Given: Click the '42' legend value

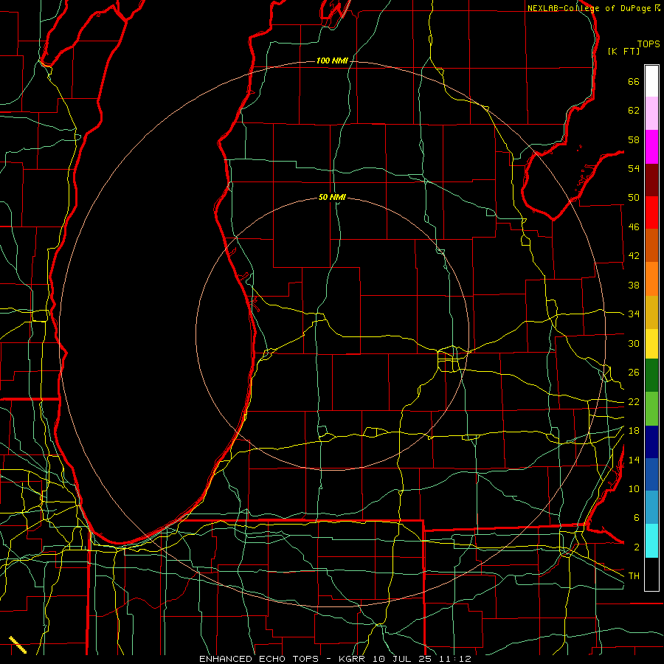Looking at the screenshot, I should pyautogui.click(x=634, y=256).
